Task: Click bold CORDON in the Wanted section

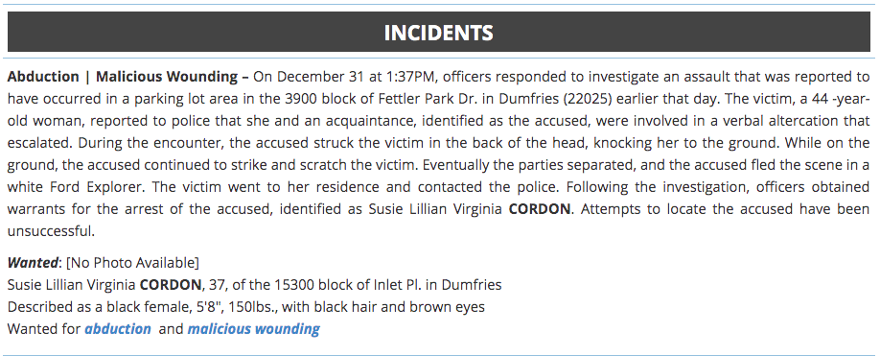Action: pos(170,285)
